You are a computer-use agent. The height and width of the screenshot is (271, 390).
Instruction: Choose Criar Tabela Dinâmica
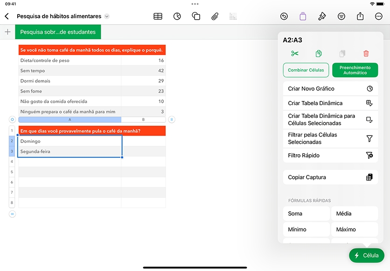(330, 103)
